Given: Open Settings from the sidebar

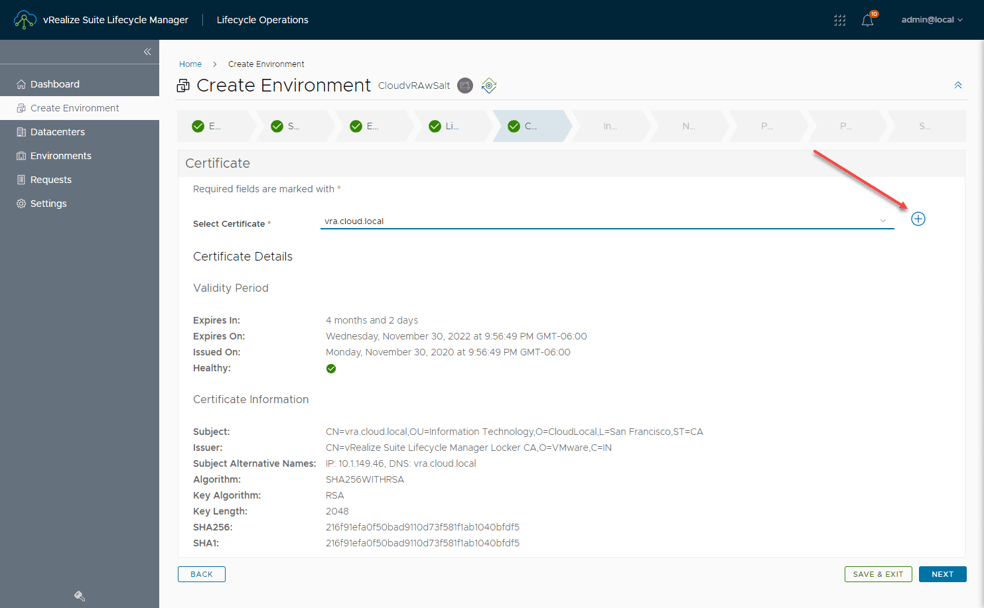Looking at the screenshot, I should (x=48, y=203).
